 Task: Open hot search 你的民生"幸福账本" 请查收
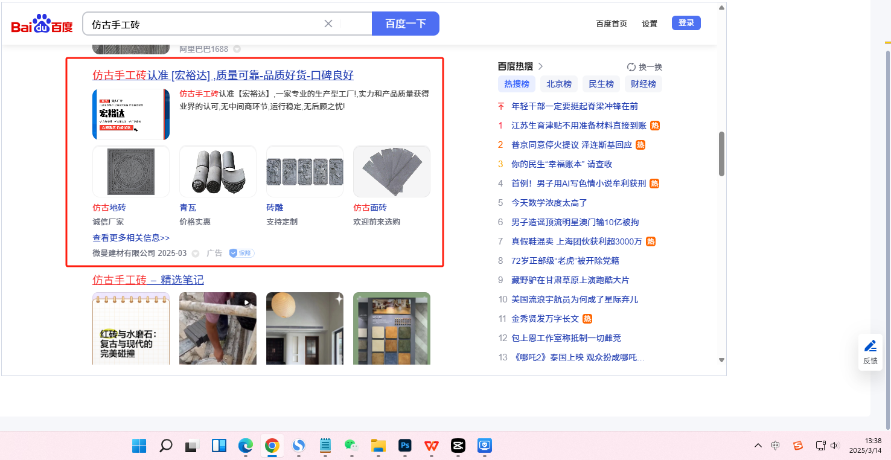(x=562, y=164)
